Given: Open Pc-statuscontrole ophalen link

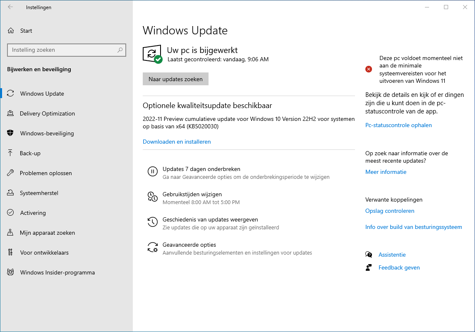Looking at the screenshot, I should [398, 125].
